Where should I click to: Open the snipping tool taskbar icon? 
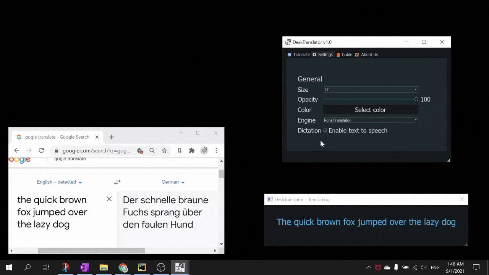point(65,267)
